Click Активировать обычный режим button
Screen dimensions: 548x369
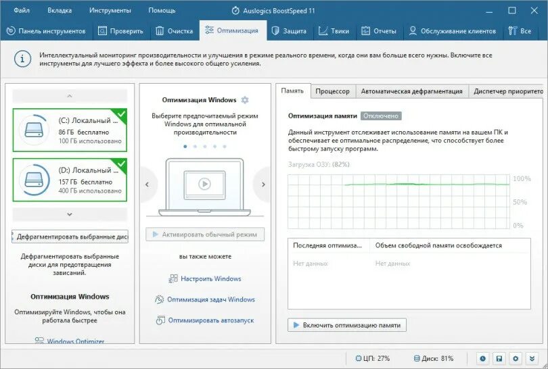tap(205, 235)
